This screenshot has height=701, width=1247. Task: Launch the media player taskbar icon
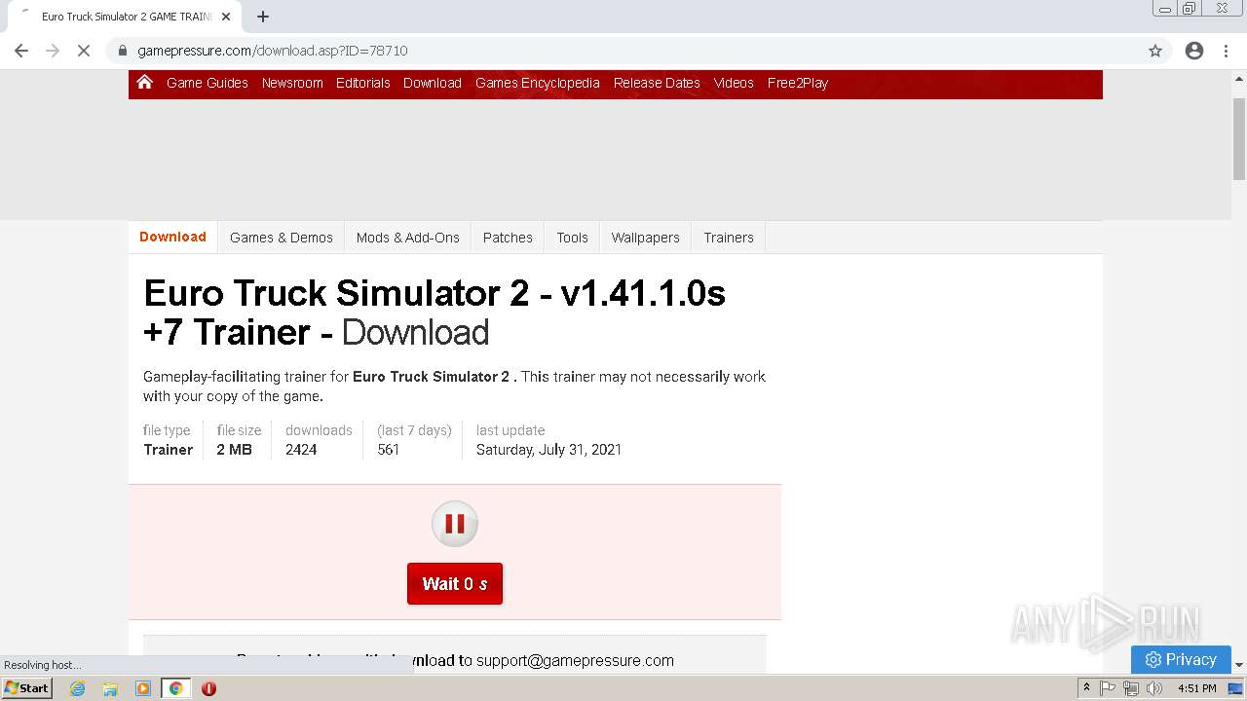tap(143, 688)
